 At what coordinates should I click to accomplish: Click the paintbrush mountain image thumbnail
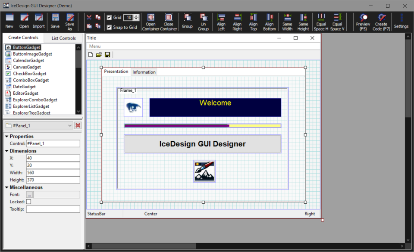[204, 171]
